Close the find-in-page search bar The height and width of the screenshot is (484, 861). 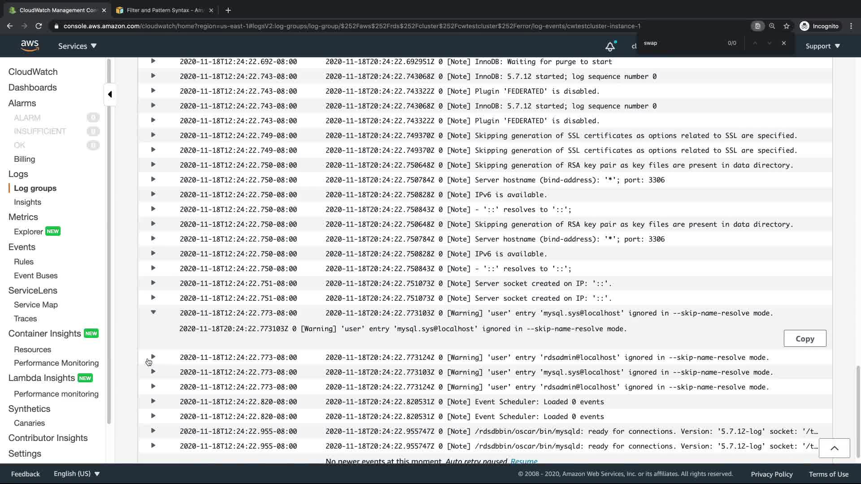coord(783,43)
